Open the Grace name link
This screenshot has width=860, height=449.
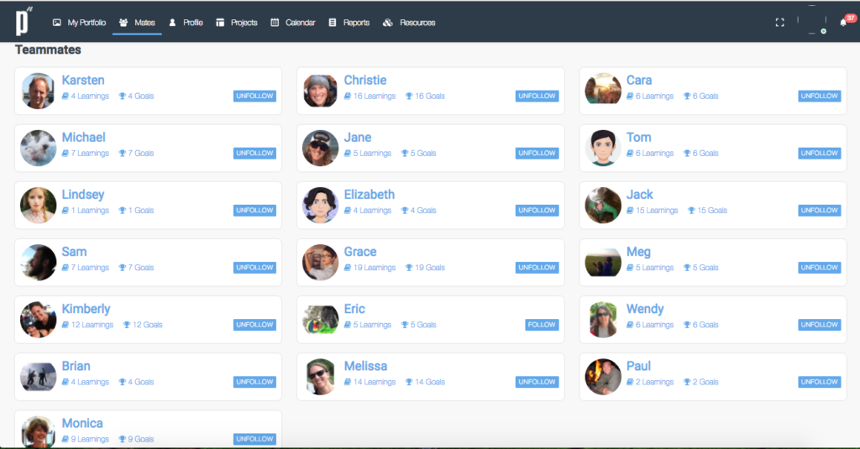click(x=360, y=252)
